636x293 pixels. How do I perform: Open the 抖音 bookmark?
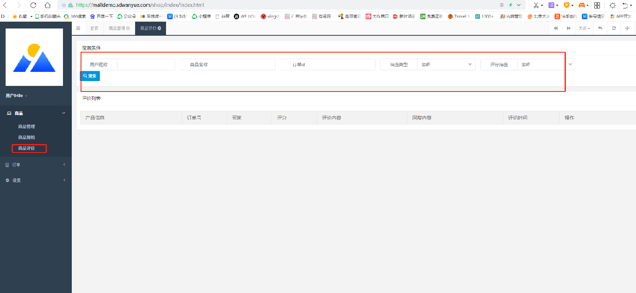[223, 16]
